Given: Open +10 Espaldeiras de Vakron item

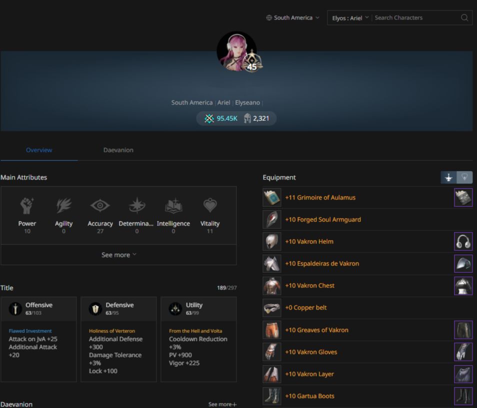Looking at the screenshot, I should [322, 263].
